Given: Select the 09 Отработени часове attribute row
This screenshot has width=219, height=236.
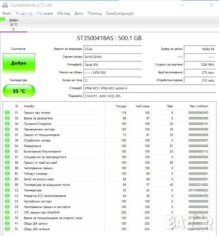Looking at the screenshot, I should tap(107, 140).
